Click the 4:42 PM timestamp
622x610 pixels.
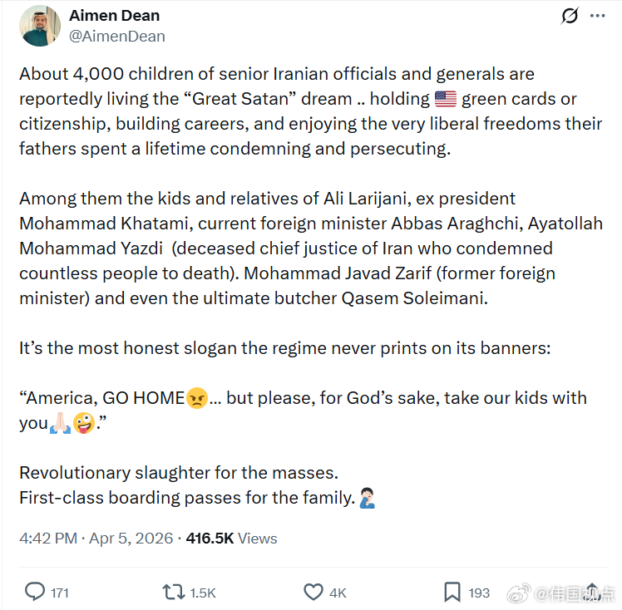tap(48, 539)
